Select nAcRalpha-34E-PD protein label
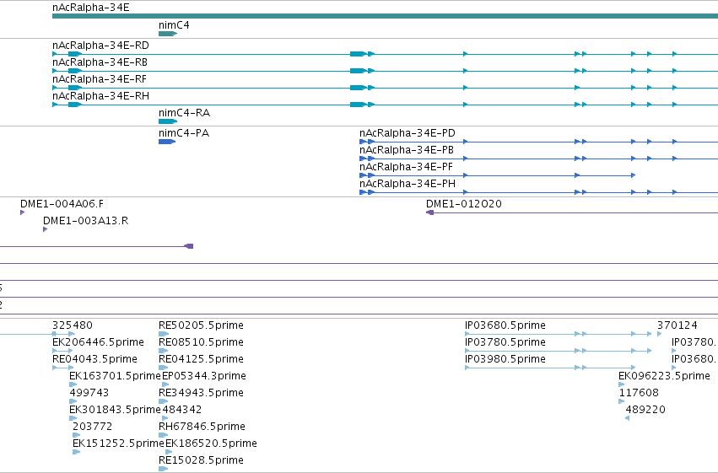Screen dimensions: 718x473 [x=407, y=132]
